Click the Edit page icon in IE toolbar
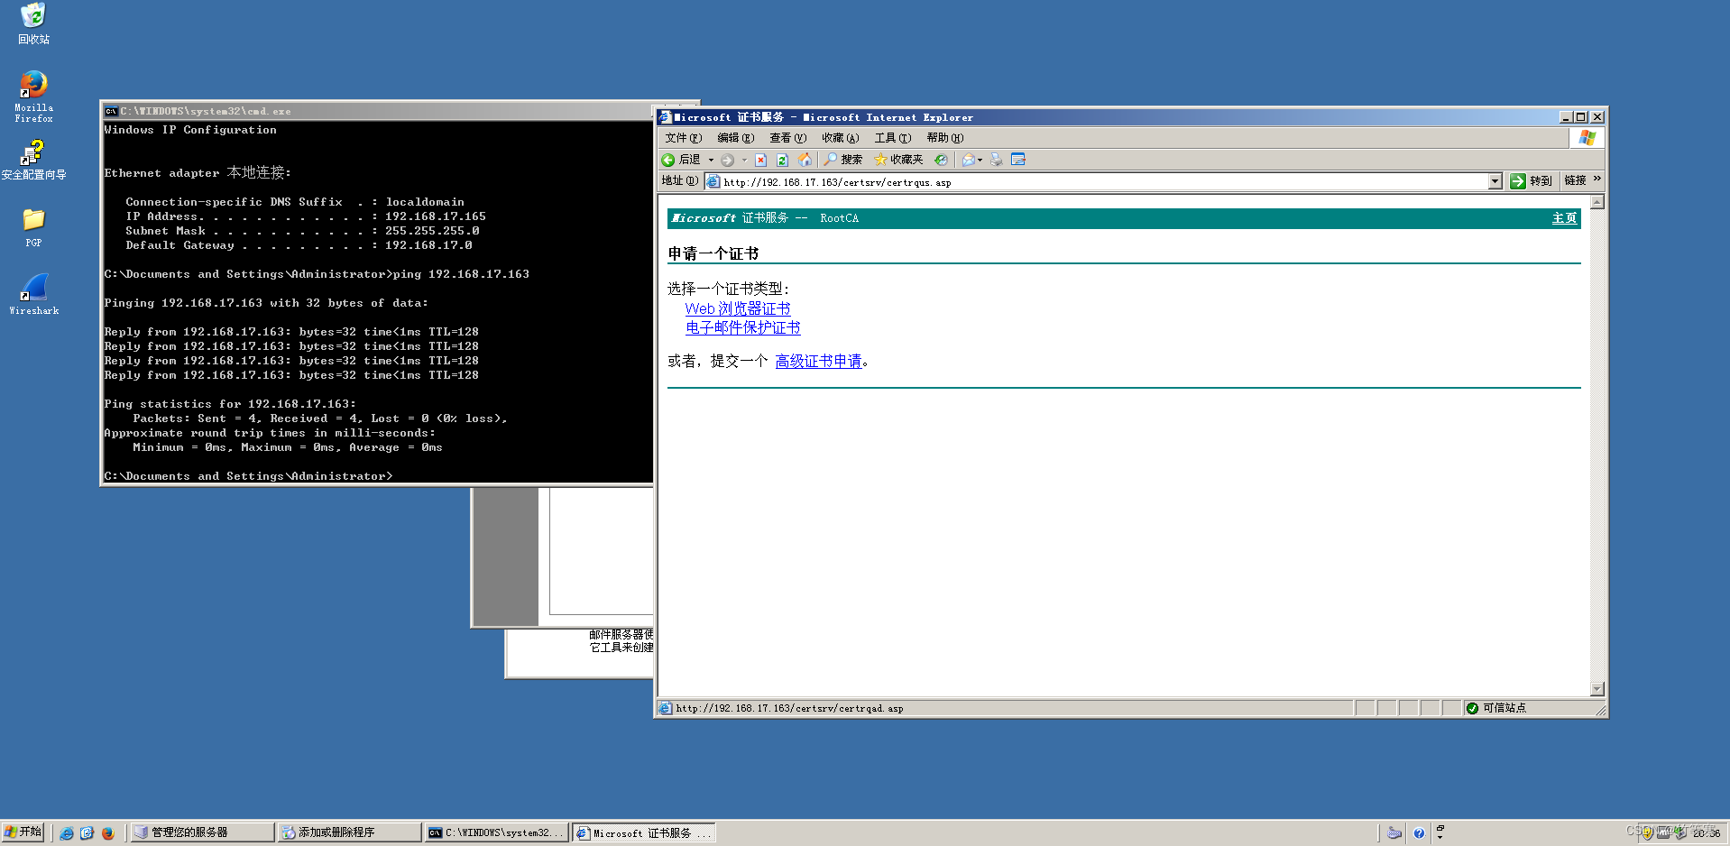 pyautogui.click(x=1018, y=160)
